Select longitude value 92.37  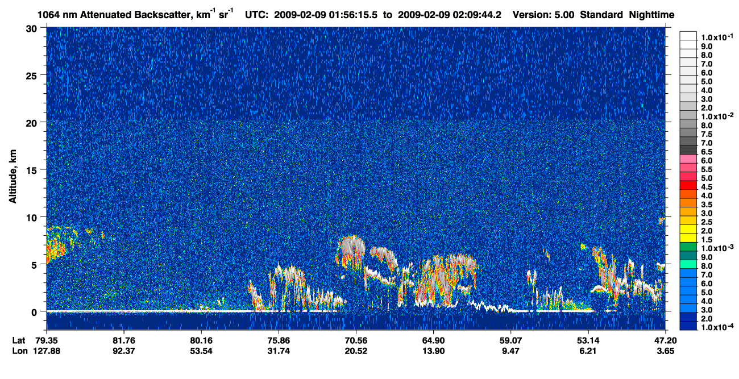(x=123, y=351)
